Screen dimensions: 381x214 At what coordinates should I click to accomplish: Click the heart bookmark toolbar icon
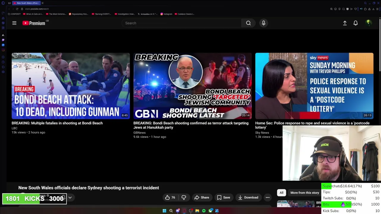(x=355, y=9)
